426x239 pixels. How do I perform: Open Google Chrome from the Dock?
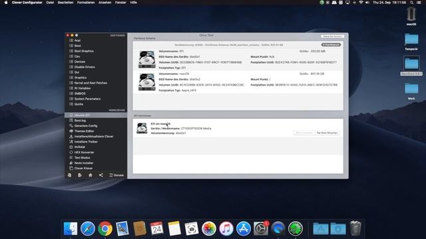105,228
